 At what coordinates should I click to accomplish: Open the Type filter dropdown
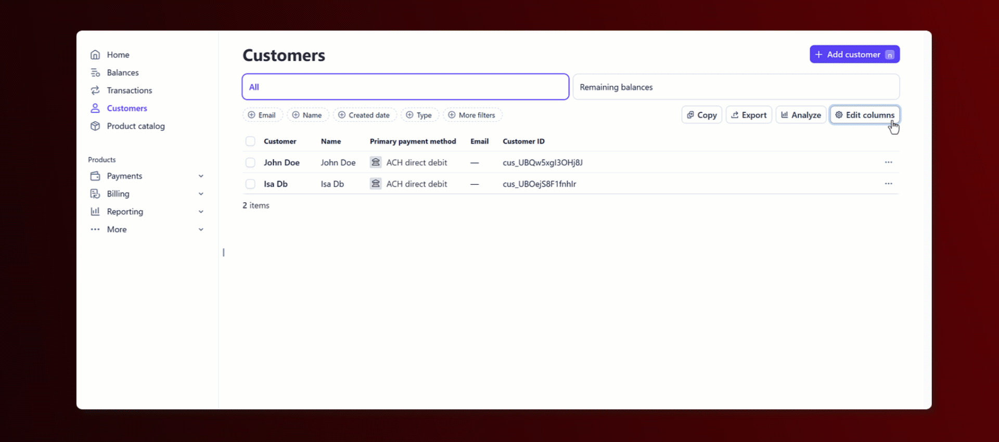pyautogui.click(x=420, y=115)
